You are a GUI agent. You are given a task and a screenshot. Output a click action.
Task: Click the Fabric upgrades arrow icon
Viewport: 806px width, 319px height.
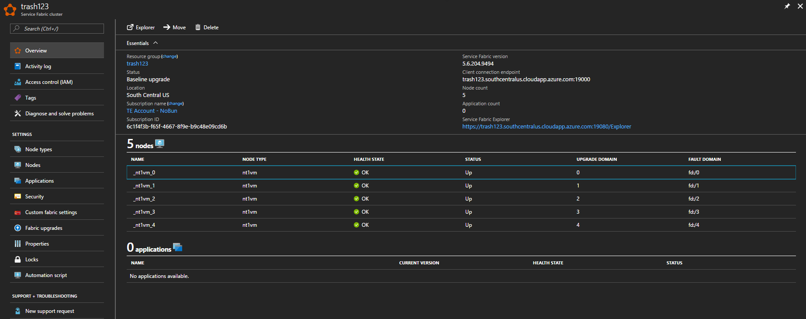[17, 228]
